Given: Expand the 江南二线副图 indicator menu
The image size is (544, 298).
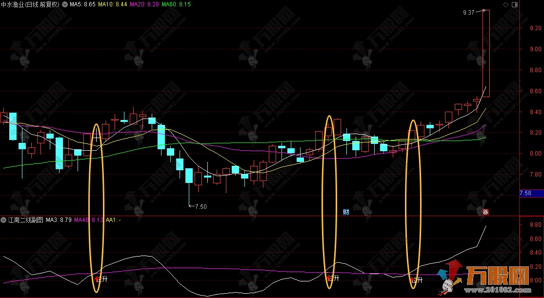Looking at the screenshot, I should click(x=4, y=220).
